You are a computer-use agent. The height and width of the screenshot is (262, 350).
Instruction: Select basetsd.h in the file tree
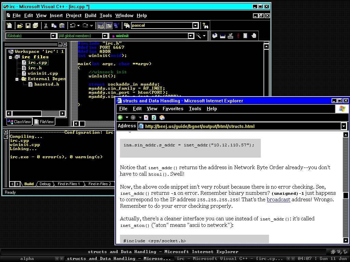tap(46, 85)
